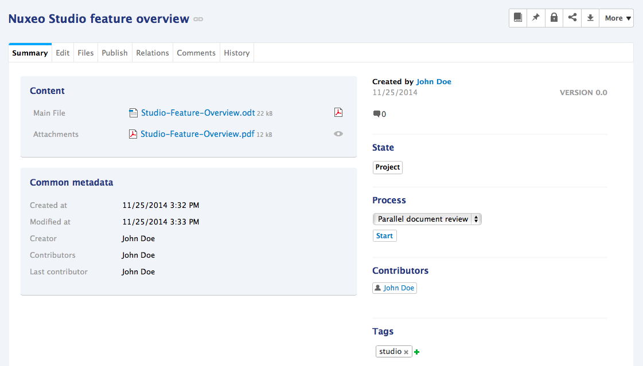The height and width of the screenshot is (366, 643).
Task: Click the Process section heading
Action: (389, 200)
